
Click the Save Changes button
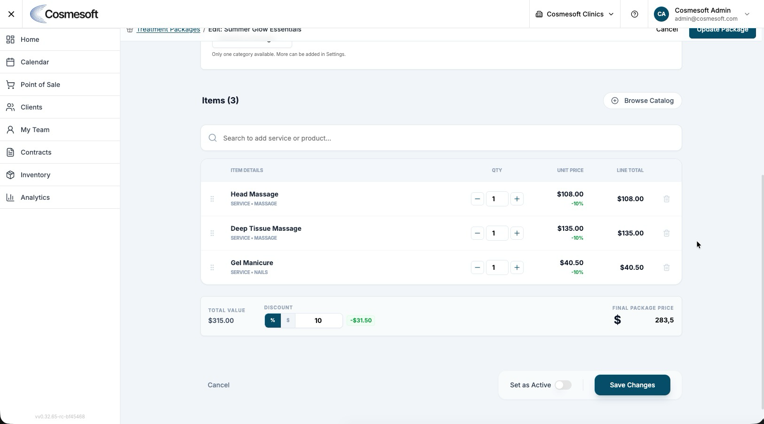pyautogui.click(x=632, y=385)
